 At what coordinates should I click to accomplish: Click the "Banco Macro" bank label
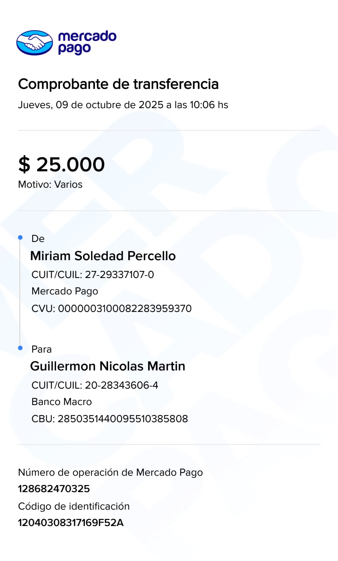(61, 402)
